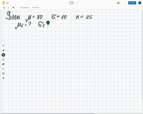Add a sticky note
The height and width of the screenshot is (114, 143).
[x=3, y=59]
